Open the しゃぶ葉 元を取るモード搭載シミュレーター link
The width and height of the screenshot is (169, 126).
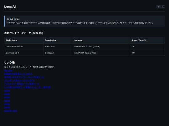point(28,87)
